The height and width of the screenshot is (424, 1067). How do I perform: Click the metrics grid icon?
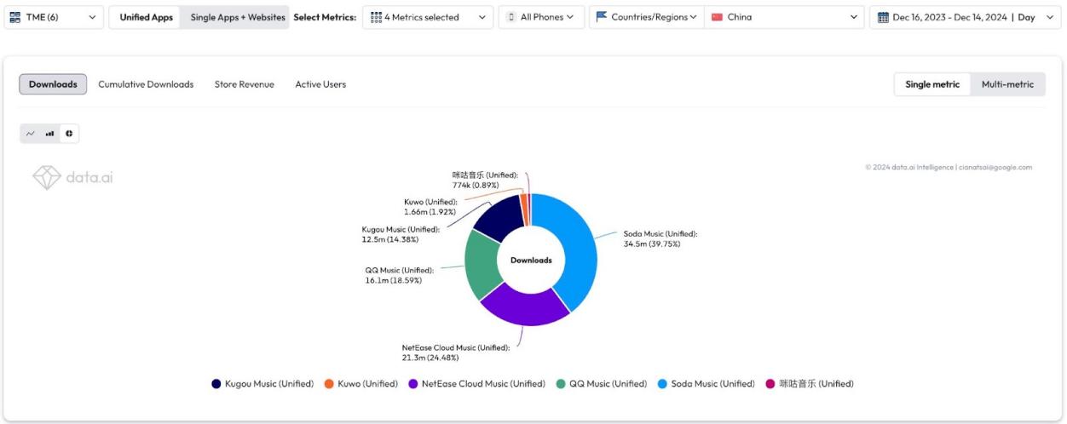tap(376, 17)
